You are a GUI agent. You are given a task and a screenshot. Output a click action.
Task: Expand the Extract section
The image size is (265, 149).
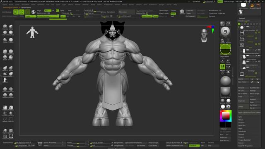point(241,143)
